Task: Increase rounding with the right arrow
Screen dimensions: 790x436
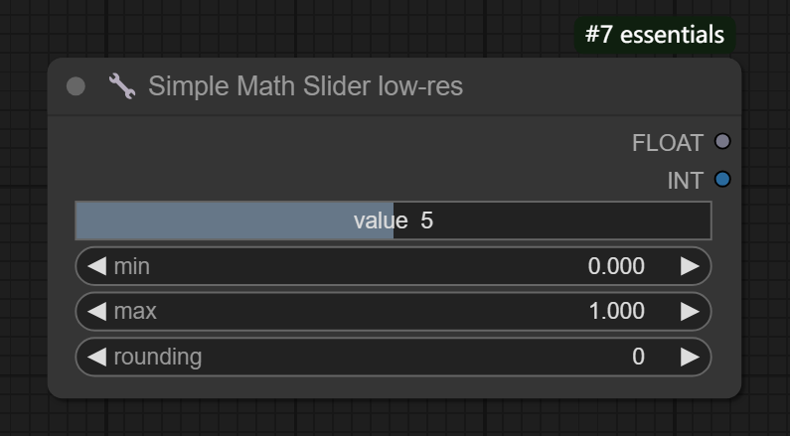Action: 690,357
